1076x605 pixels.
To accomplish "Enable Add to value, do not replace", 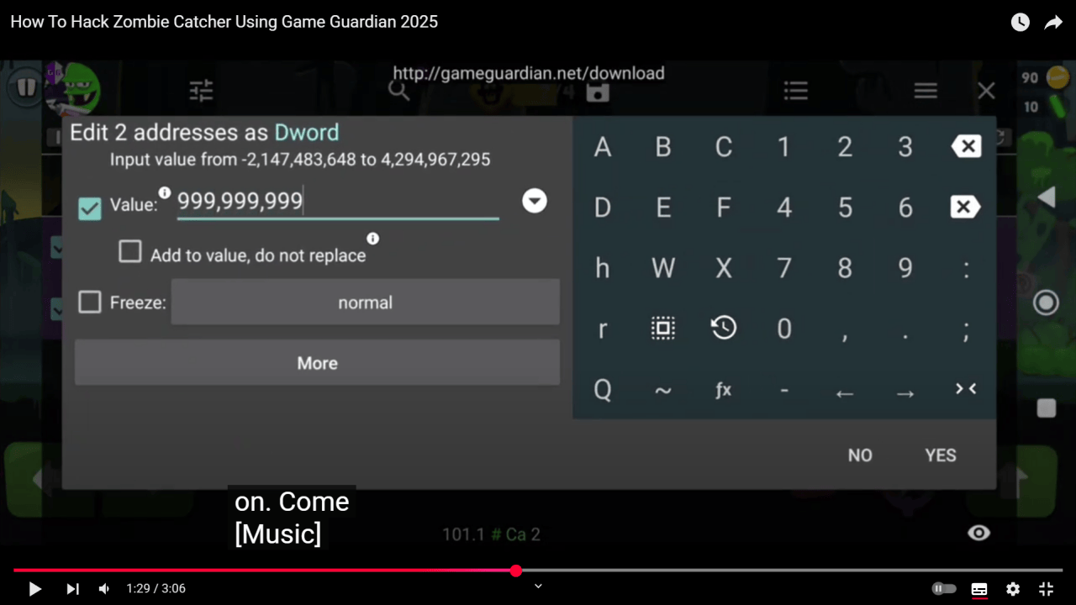I will [130, 251].
